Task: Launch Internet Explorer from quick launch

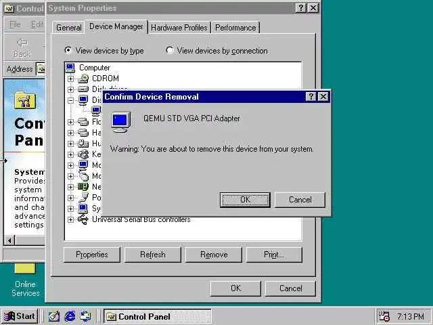Action: pos(70,316)
